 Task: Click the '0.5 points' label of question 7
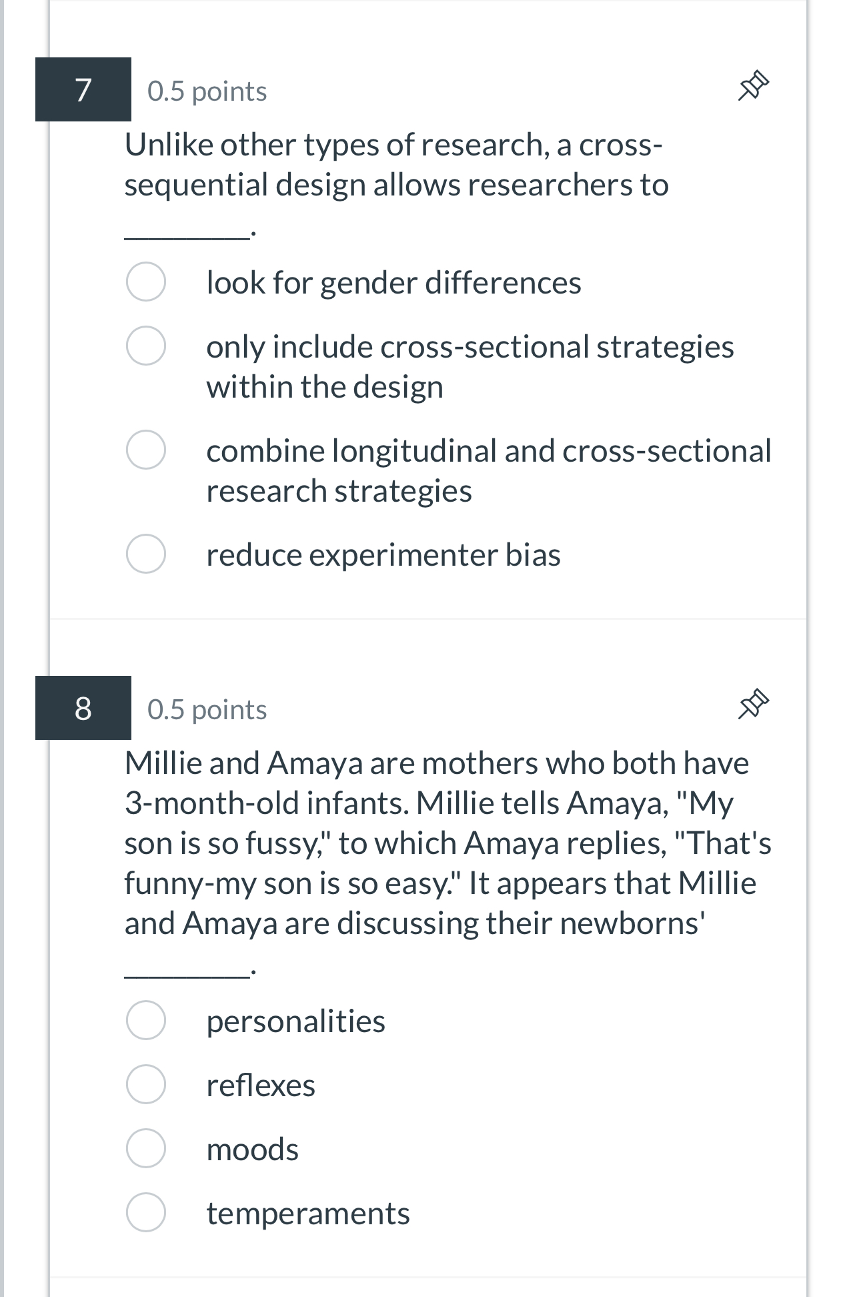tap(207, 91)
